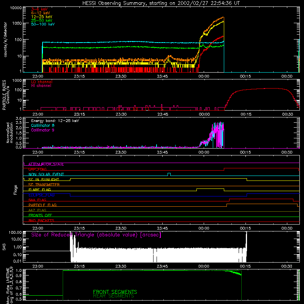Click the 0.7 tick on livetime axis

click(19, 288)
